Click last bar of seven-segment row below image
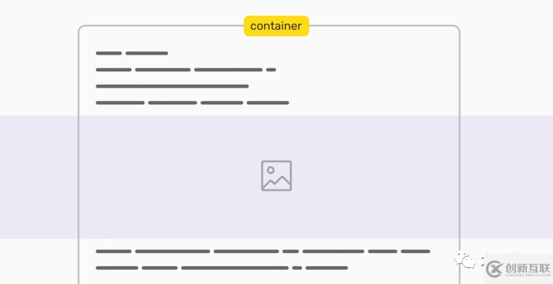 point(415,252)
